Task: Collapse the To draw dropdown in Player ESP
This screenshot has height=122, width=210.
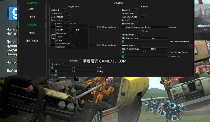Action: [58, 24]
